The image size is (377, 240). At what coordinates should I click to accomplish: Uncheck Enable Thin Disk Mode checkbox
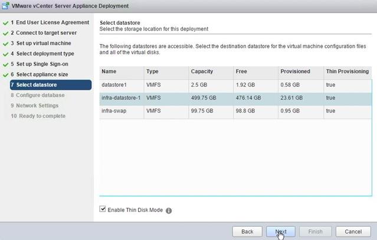click(x=103, y=209)
